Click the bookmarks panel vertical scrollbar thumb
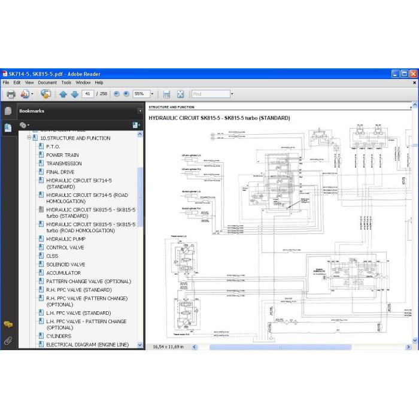This screenshot has height=419, width=419. 139,197
